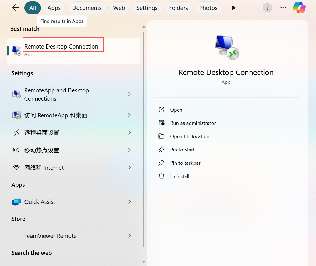Click the scroll up arrow of results list
316x266 pixels.
pos(144,27)
